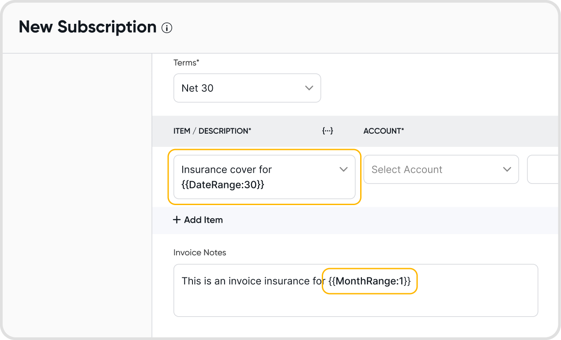Screen dimensions: 561x340
Task: Click the ACCOUNT column header
Action: (x=384, y=131)
